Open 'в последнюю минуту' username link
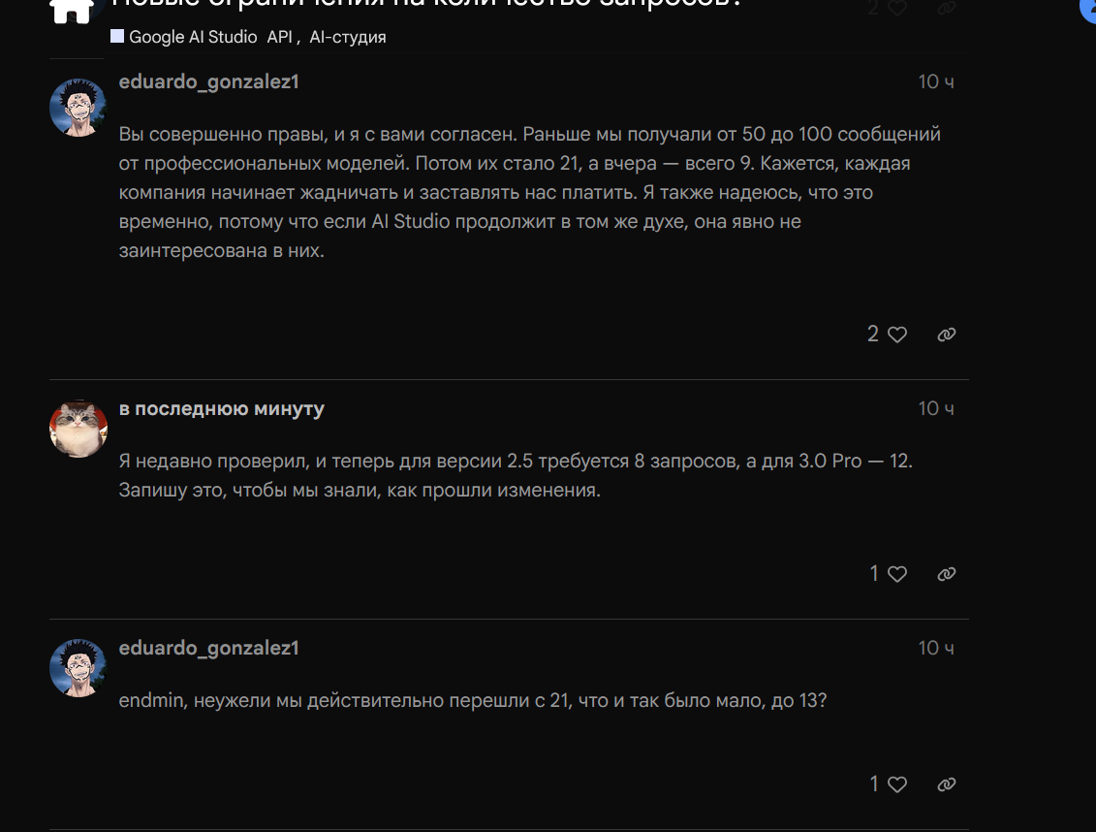 222,409
